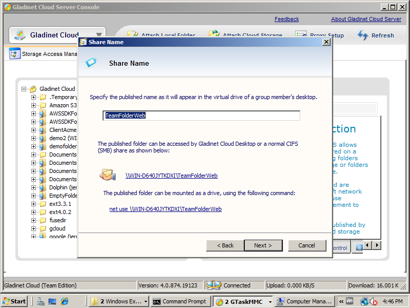Open the About Gladinet Cloud Server link

366,19
